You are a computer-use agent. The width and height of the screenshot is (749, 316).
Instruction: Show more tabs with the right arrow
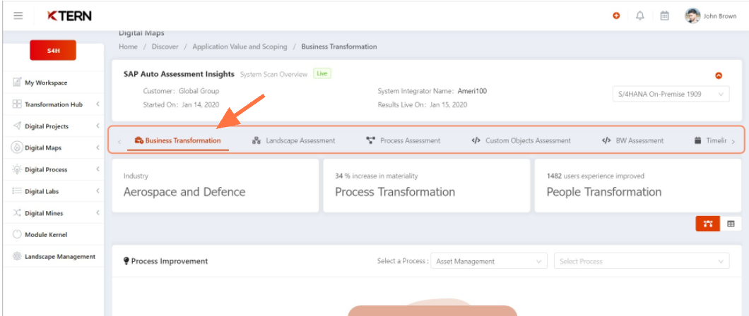click(733, 142)
